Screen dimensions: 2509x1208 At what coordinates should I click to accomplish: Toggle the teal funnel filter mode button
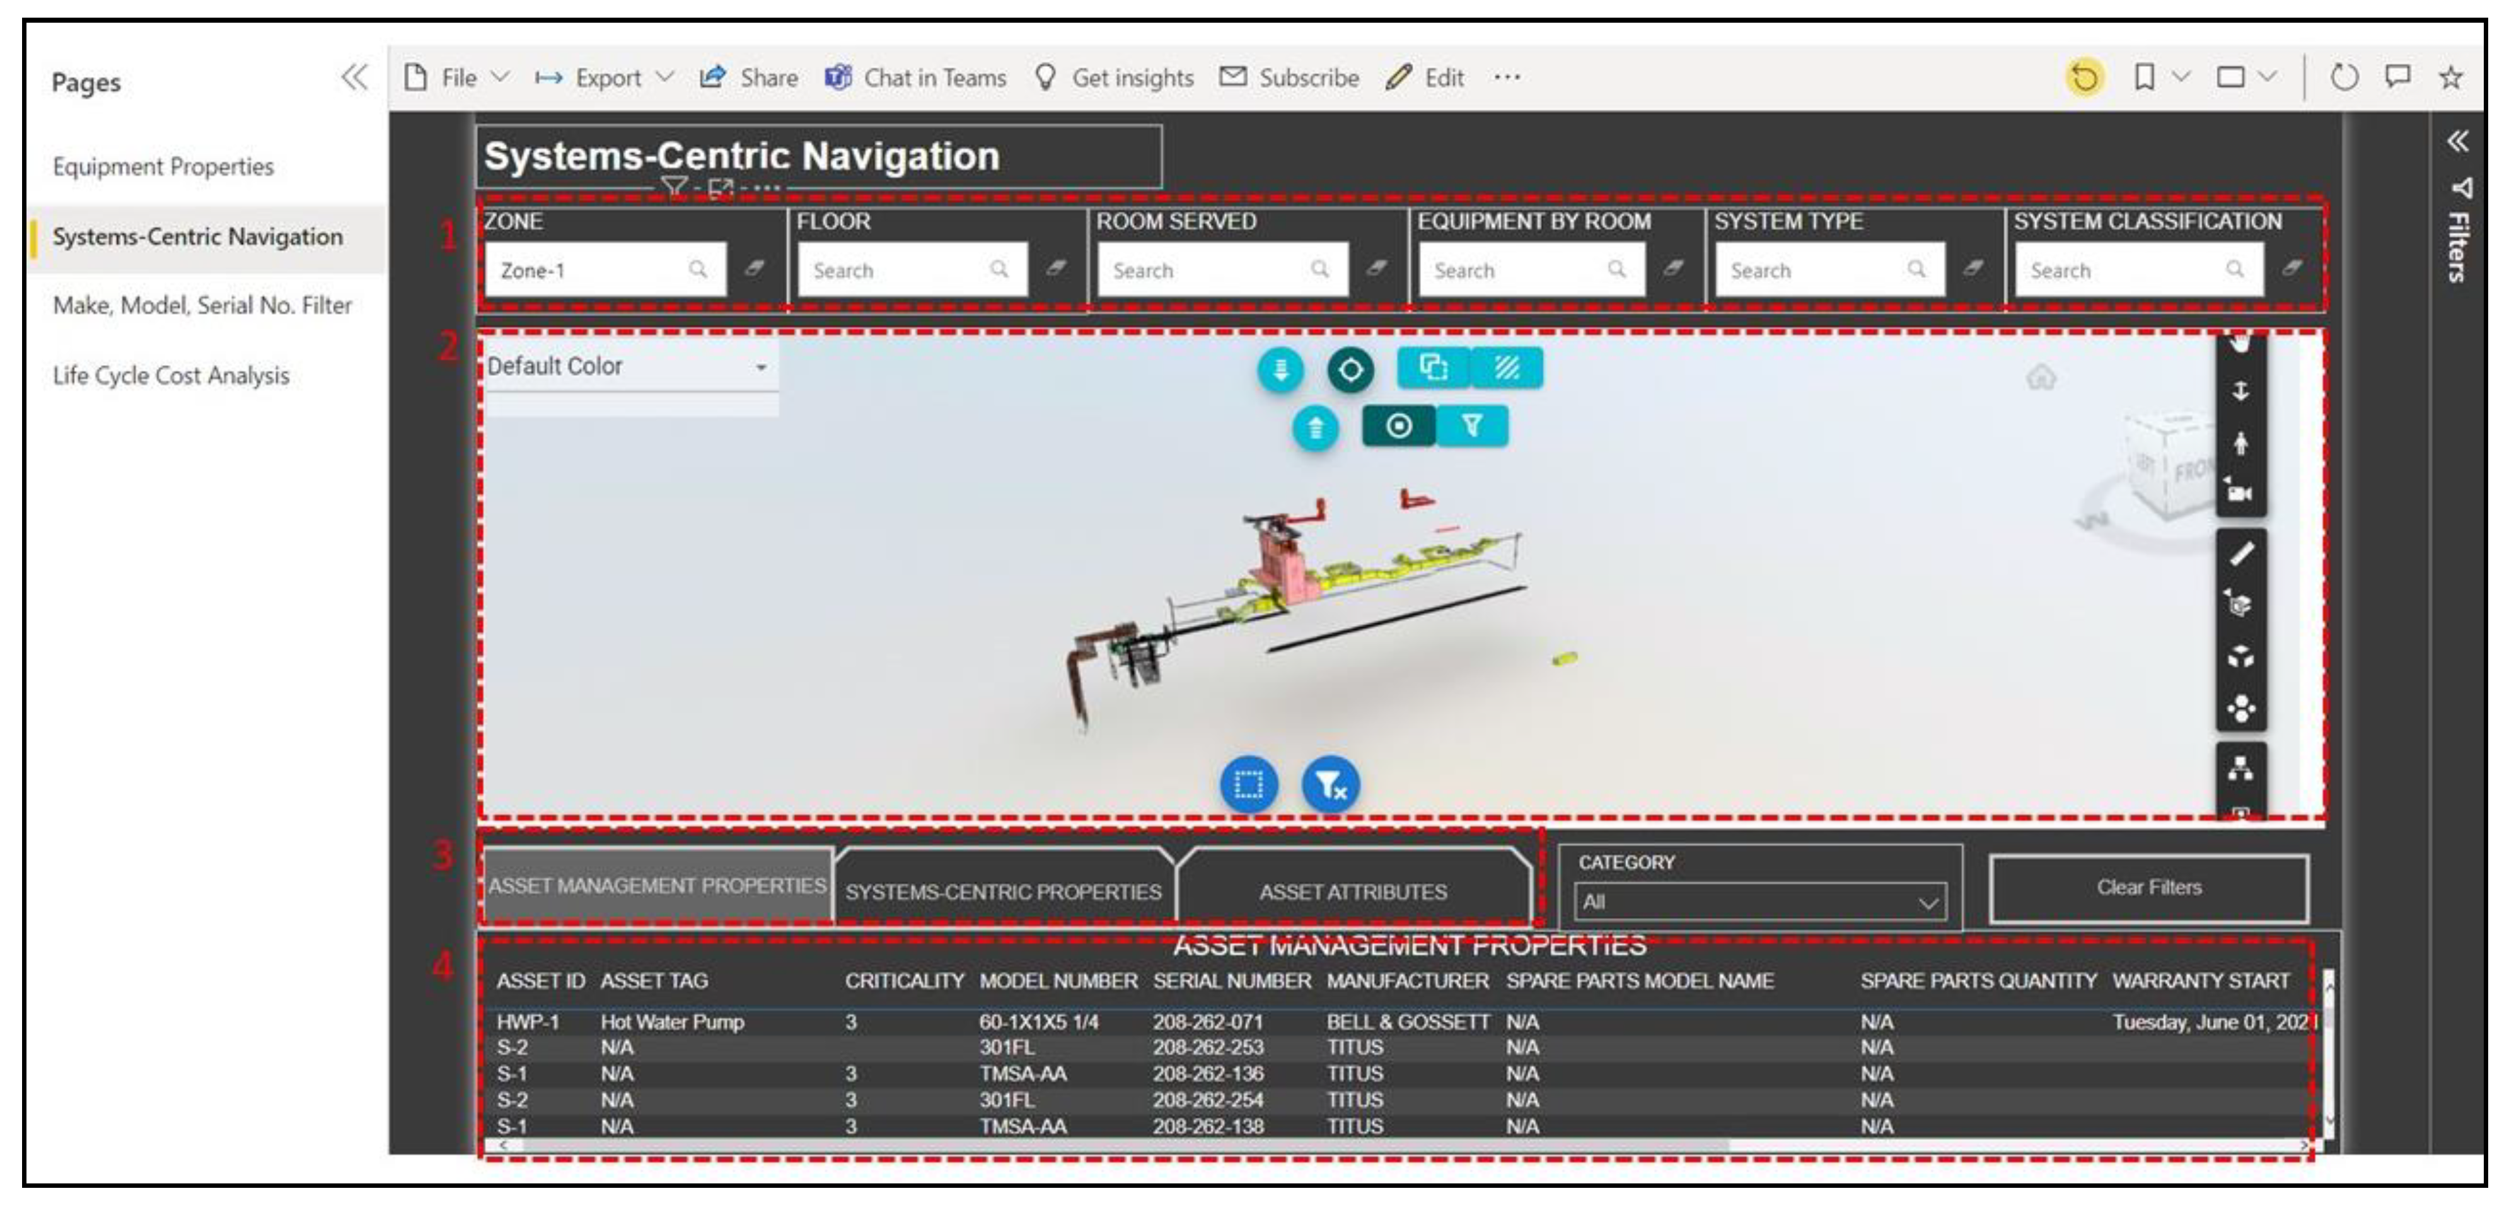point(1472,426)
